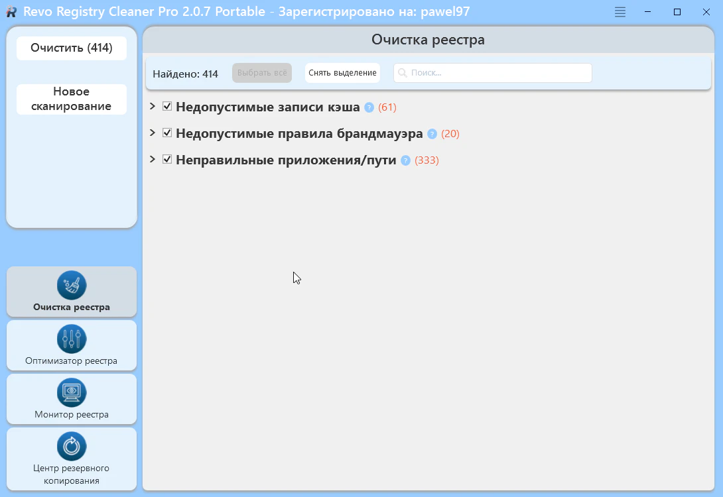Click help icon beside invalid applications/paths
The height and width of the screenshot is (497, 723).
point(406,160)
